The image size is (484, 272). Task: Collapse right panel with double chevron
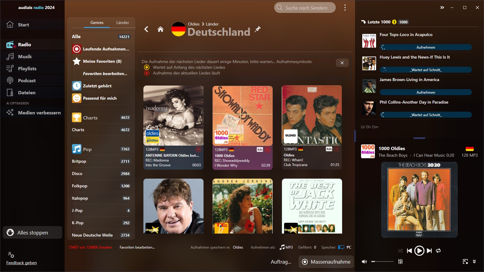442,8
